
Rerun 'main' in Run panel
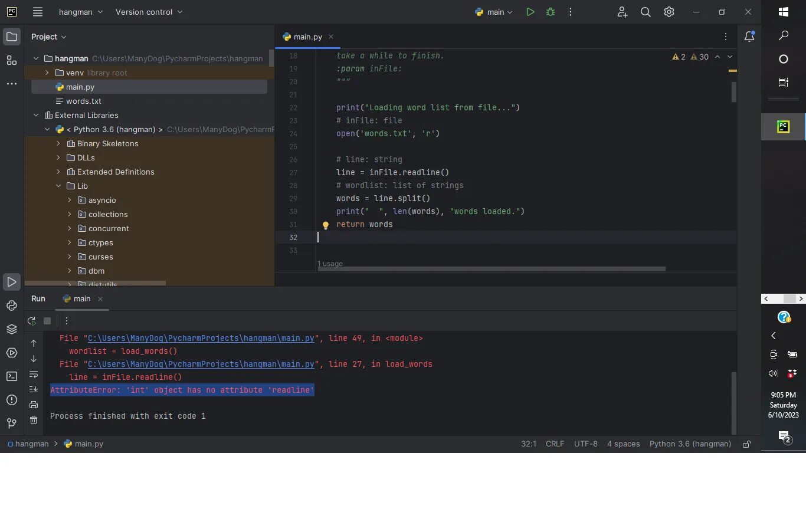(32, 321)
